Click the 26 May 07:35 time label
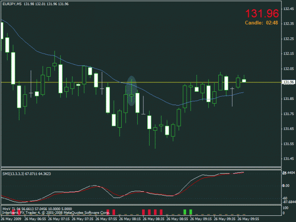The image size is (296, 222). [x=82, y=219]
